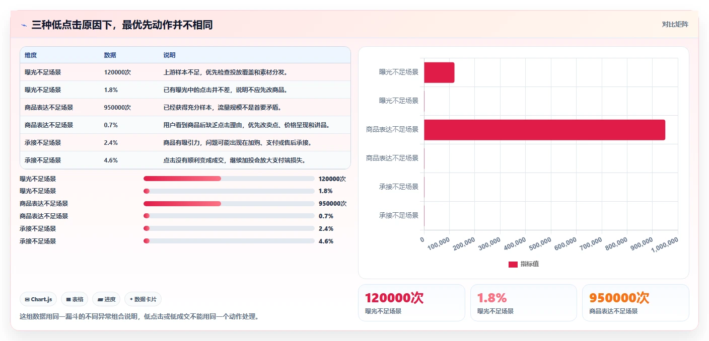Click the short chart bar reaching 120,000
The height and width of the screenshot is (341, 709).
439,72
